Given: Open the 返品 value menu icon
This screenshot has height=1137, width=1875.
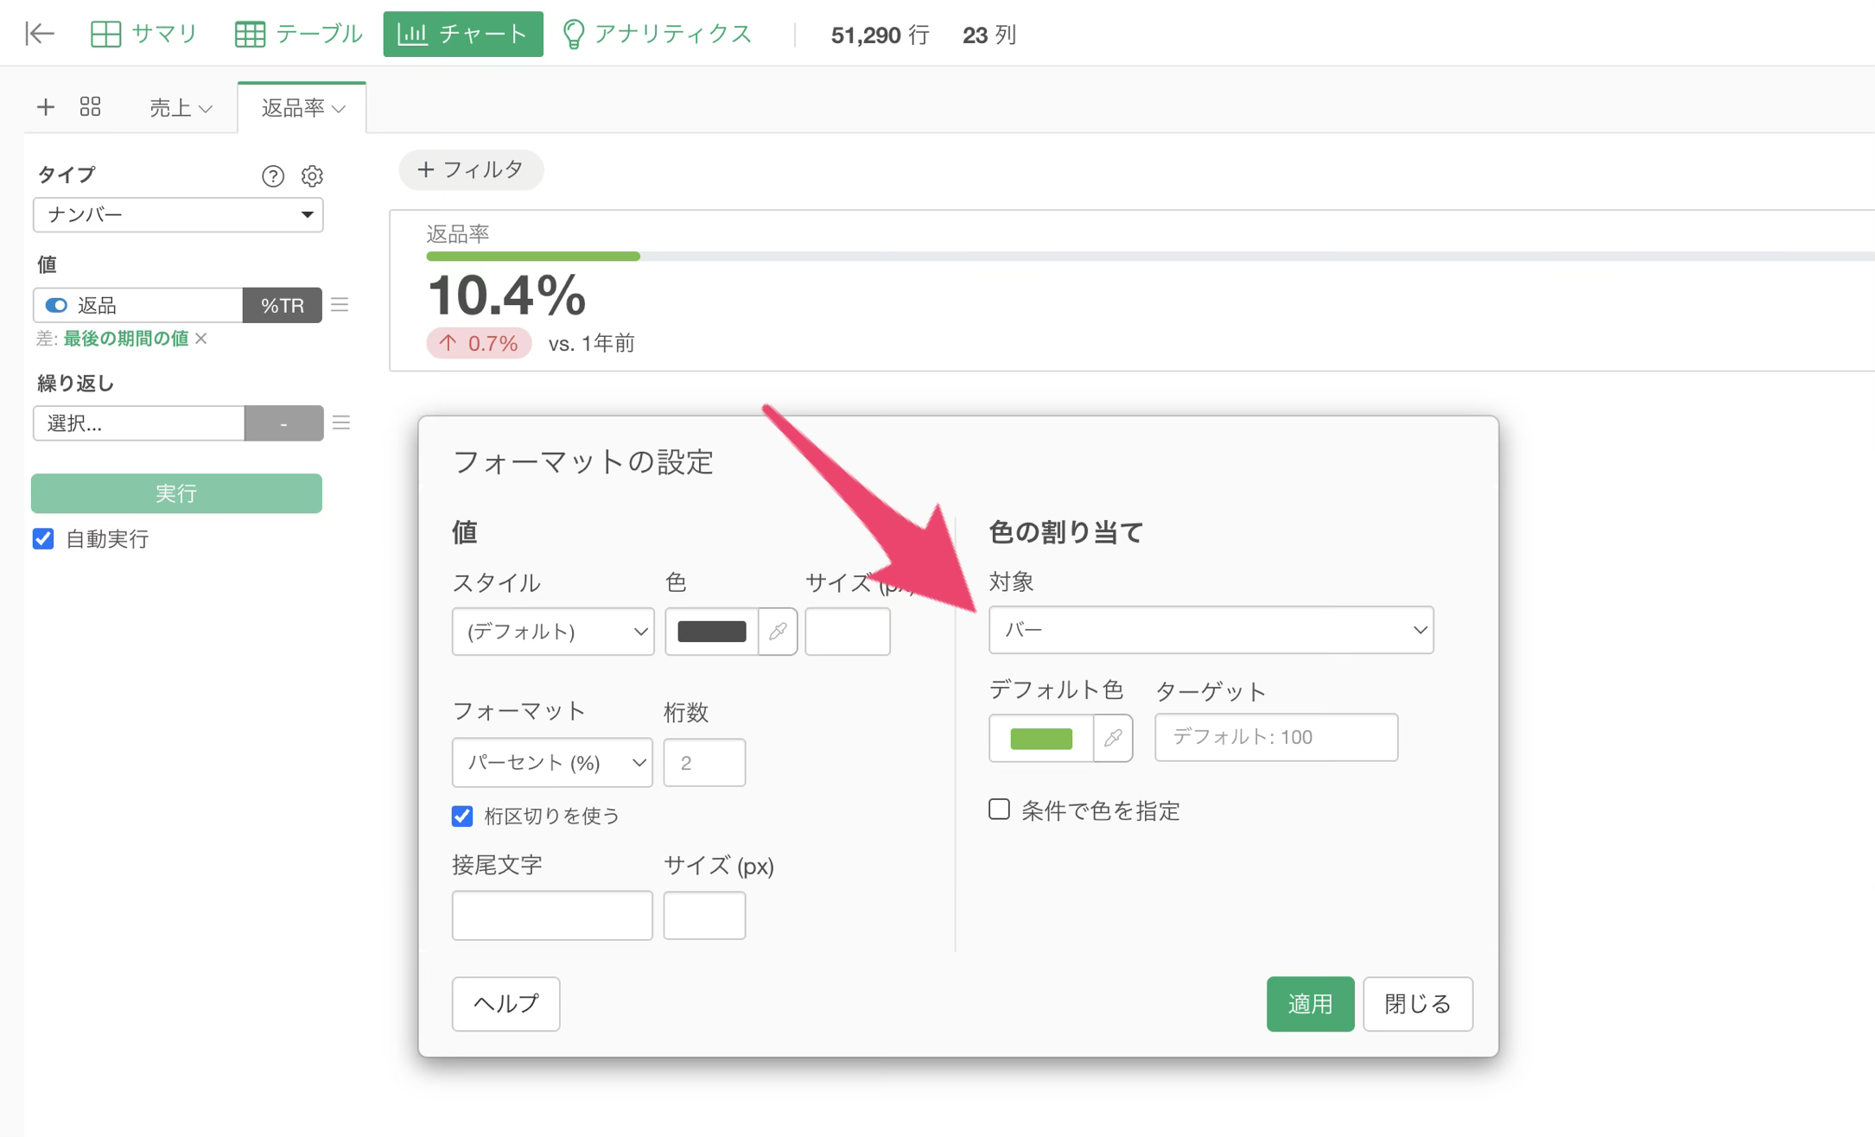Looking at the screenshot, I should point(340,305).
